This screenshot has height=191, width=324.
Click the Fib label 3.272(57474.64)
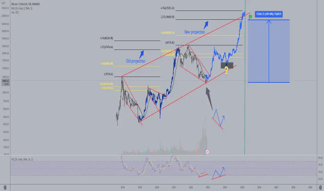coord(107,47)
